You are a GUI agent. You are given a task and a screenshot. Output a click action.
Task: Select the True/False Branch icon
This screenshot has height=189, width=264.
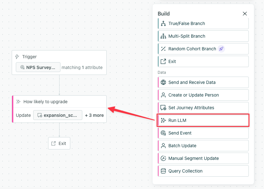pos(163,23)
